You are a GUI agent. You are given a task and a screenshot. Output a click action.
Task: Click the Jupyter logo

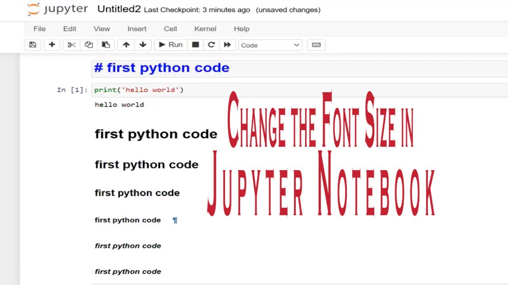click(x=58, y=9)
